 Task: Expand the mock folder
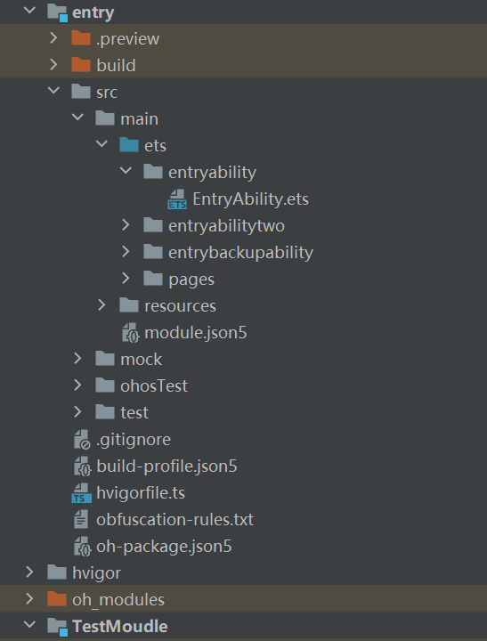tap(77, 359)
